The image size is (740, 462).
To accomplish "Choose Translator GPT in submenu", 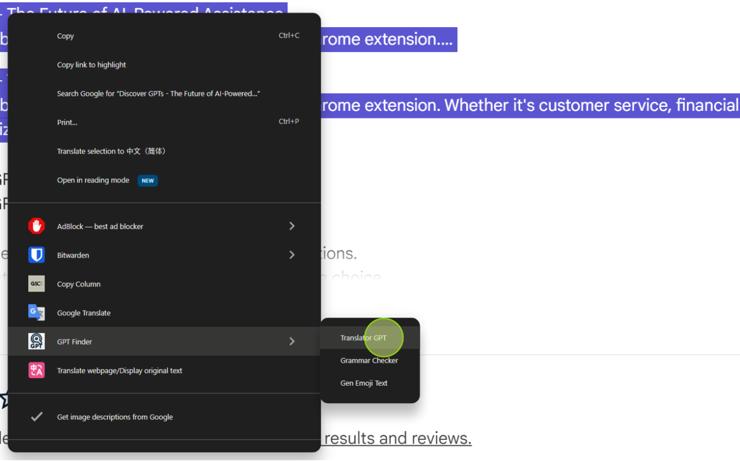I will [370, 338].
